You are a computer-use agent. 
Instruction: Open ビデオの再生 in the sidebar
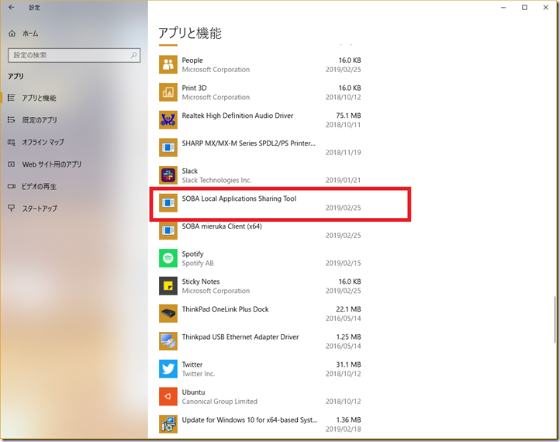coord(39,186)
